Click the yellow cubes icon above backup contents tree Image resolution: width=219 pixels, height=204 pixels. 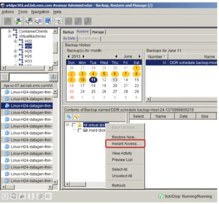click(x=76, y=117)
